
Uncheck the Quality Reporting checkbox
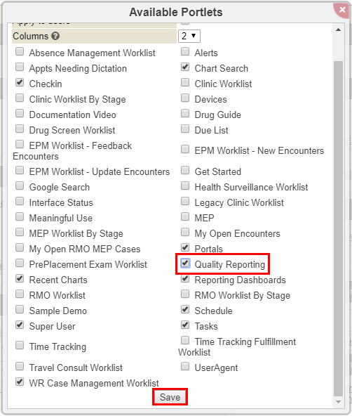(x=185, y=264)
